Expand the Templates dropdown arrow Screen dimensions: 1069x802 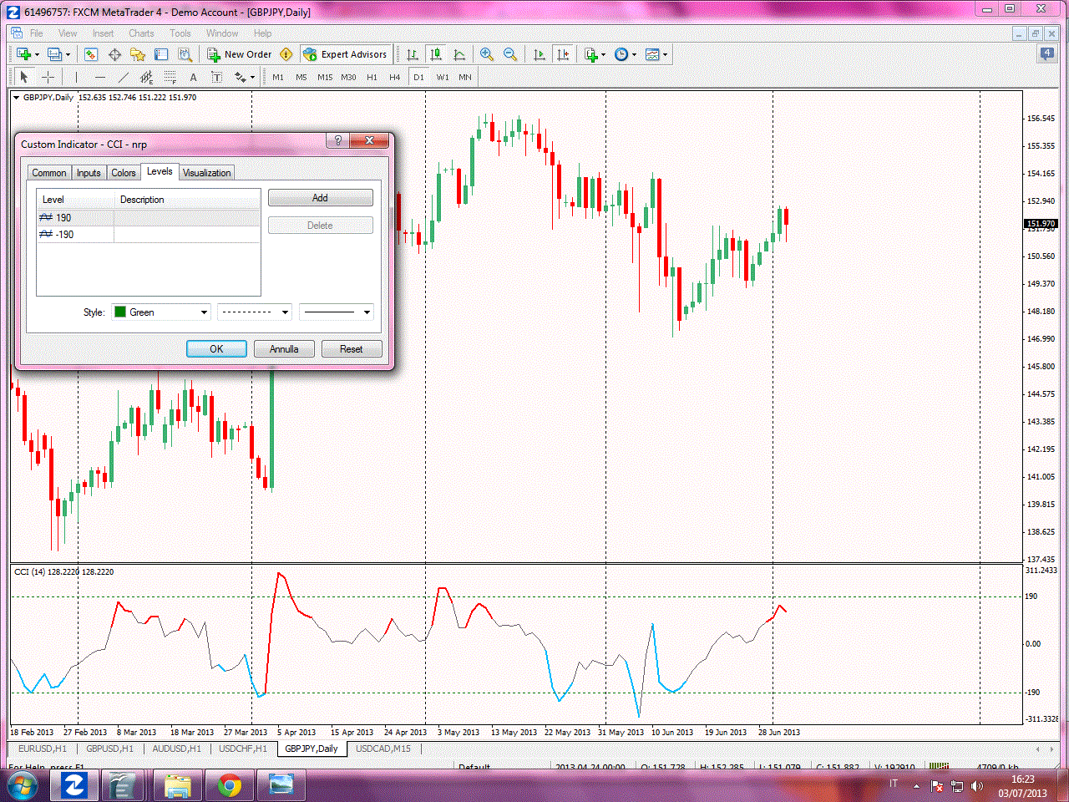[665, 55]
